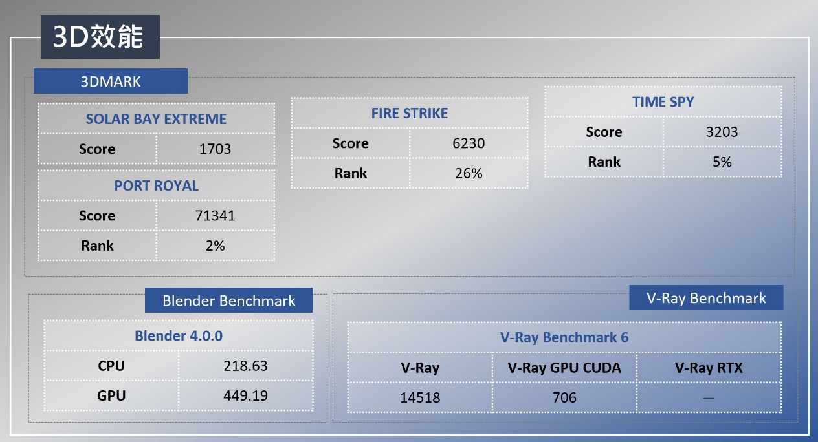The image size is (818, 442).
Task: Select the Solar Bay Extreme score 1703
Action: tap(215, 149)
